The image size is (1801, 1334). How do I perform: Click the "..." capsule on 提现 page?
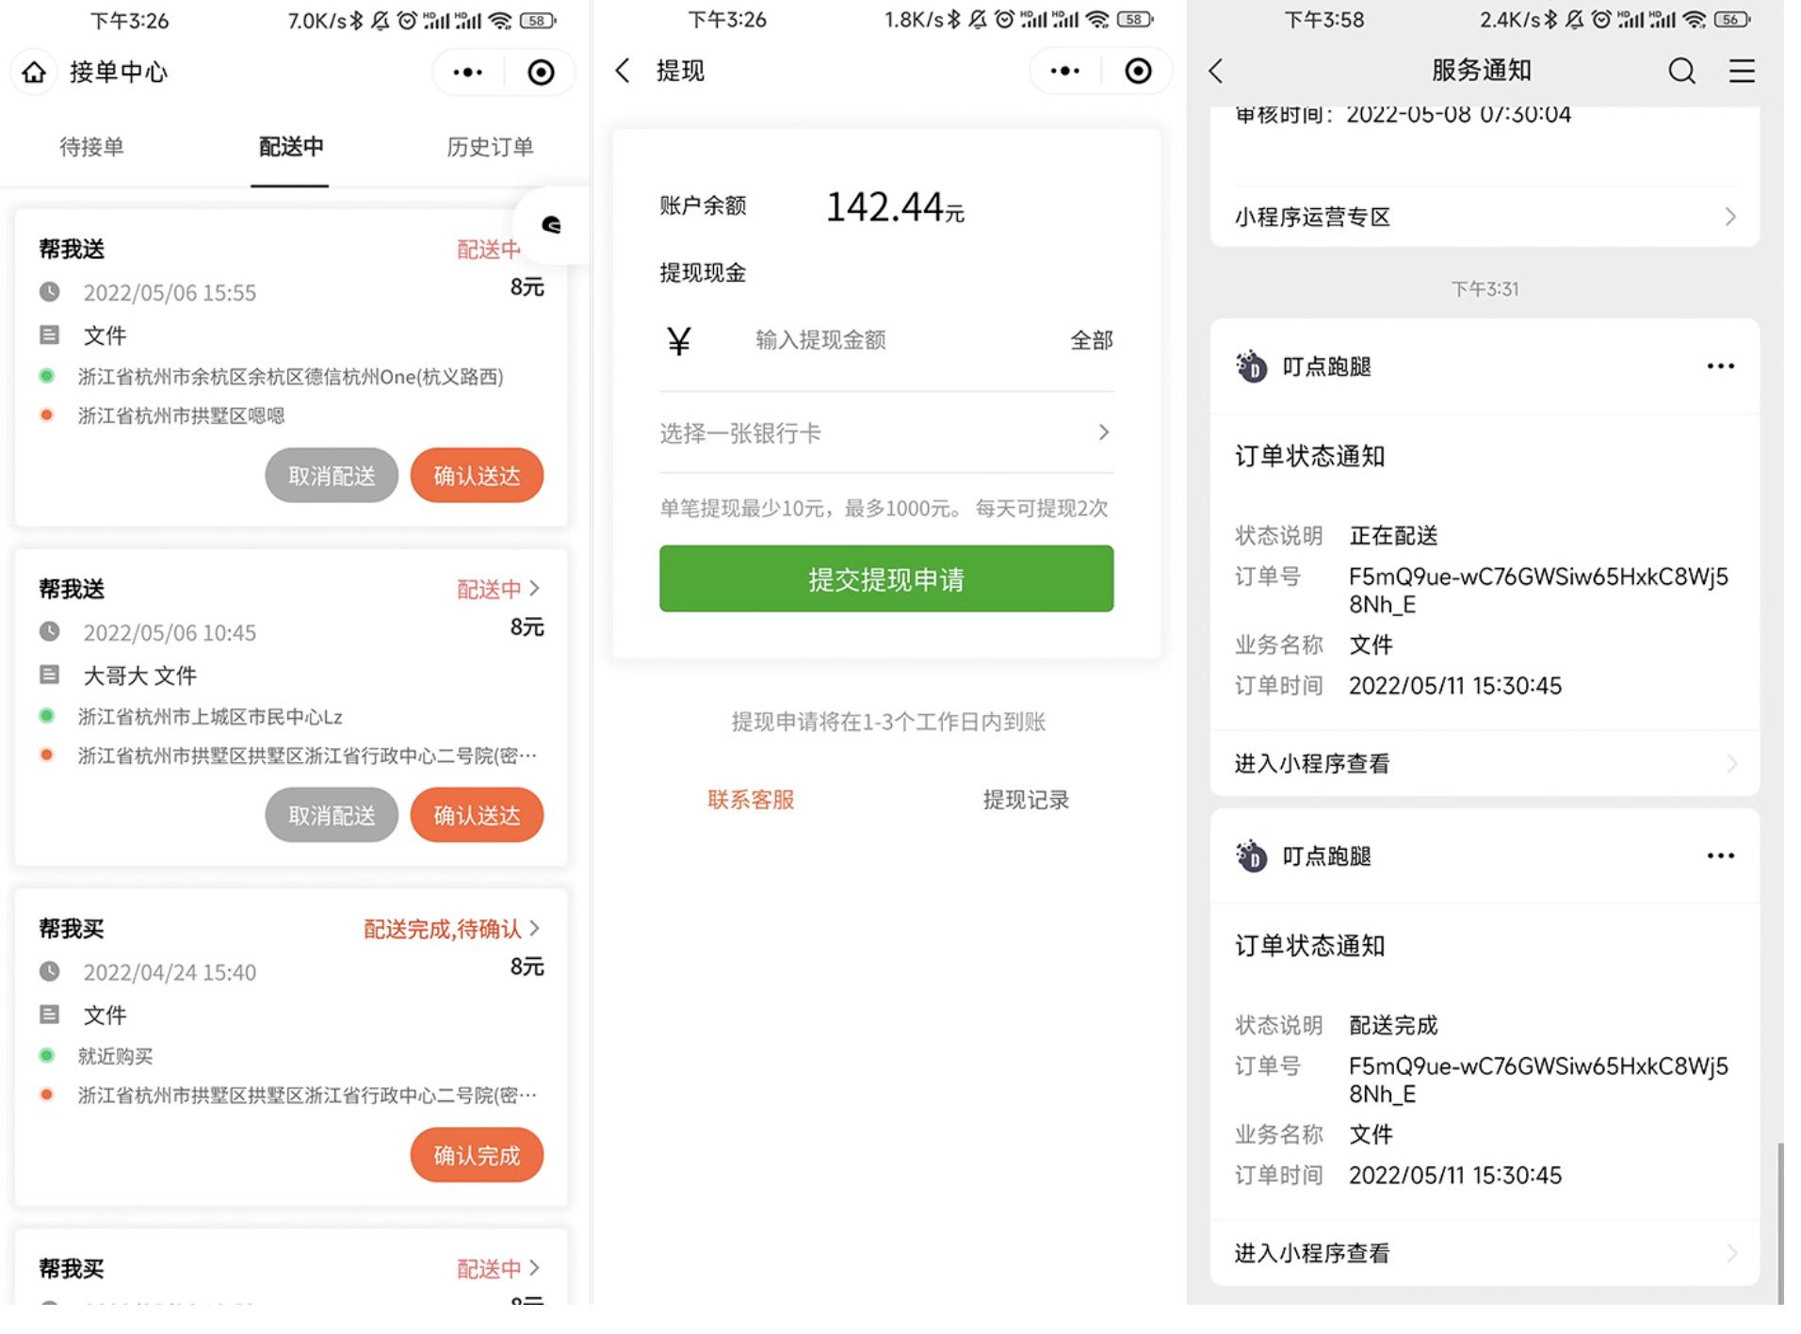pos(1063,71)
